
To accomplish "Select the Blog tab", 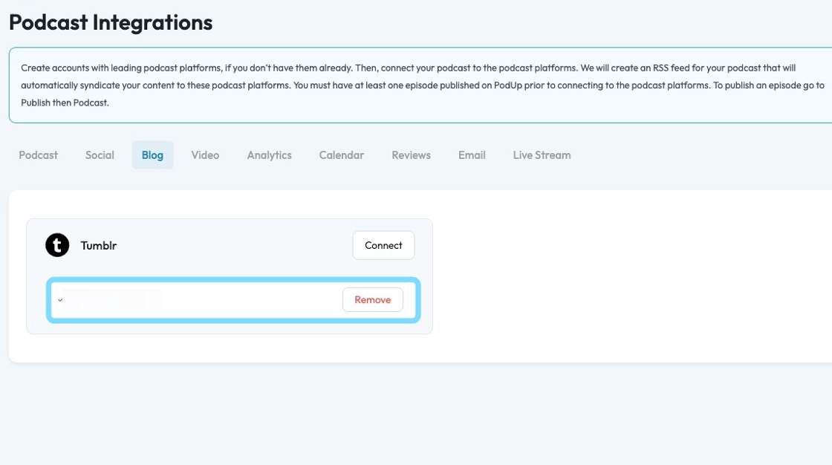I will point(152,155).
